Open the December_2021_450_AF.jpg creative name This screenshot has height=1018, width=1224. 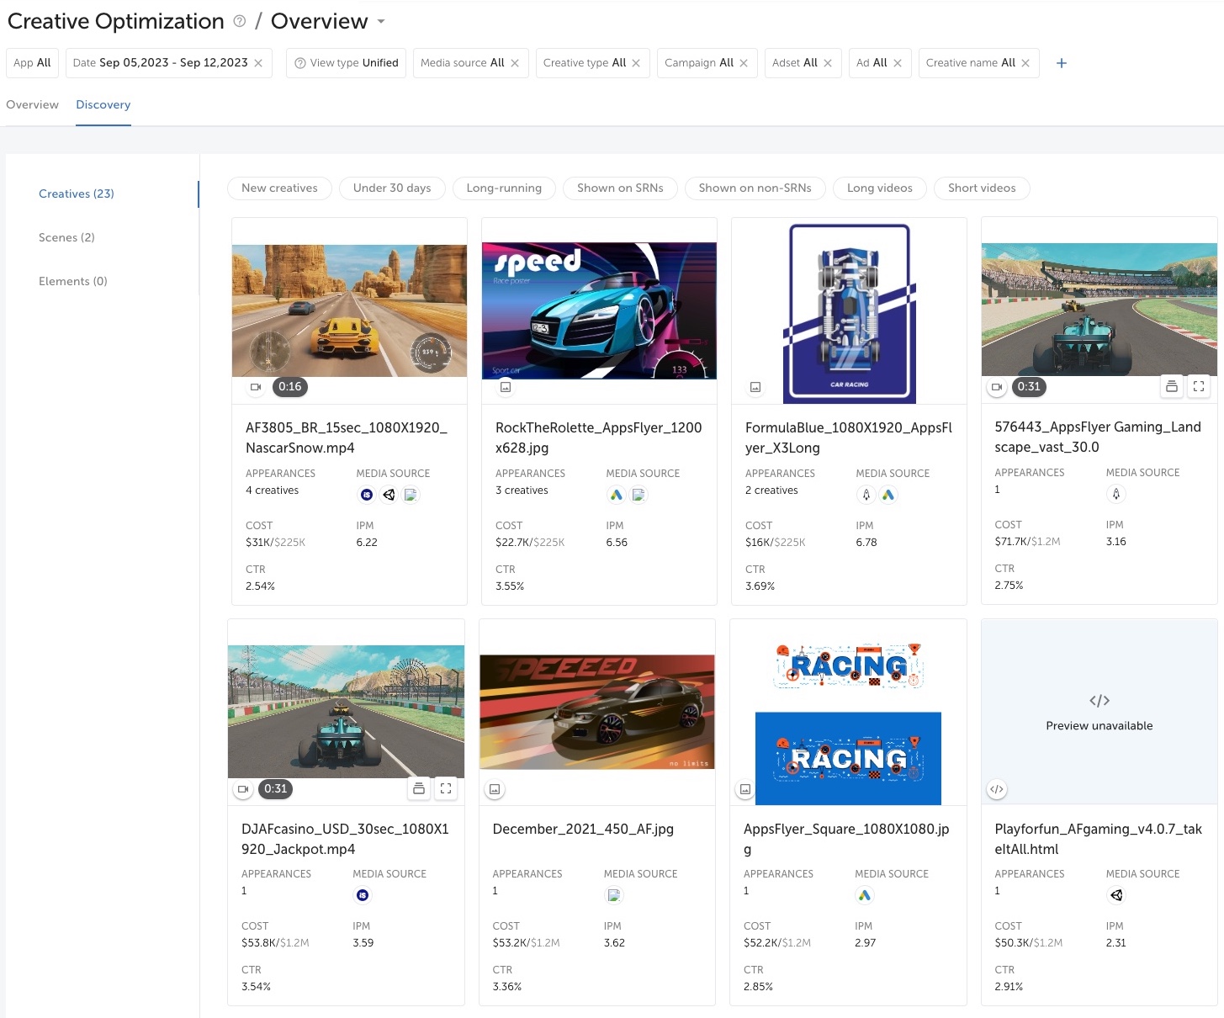click(583, 829)
